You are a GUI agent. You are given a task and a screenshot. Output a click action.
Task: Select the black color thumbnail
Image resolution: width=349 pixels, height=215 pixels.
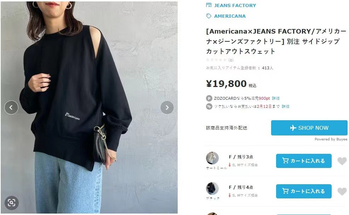pos(212,188)
